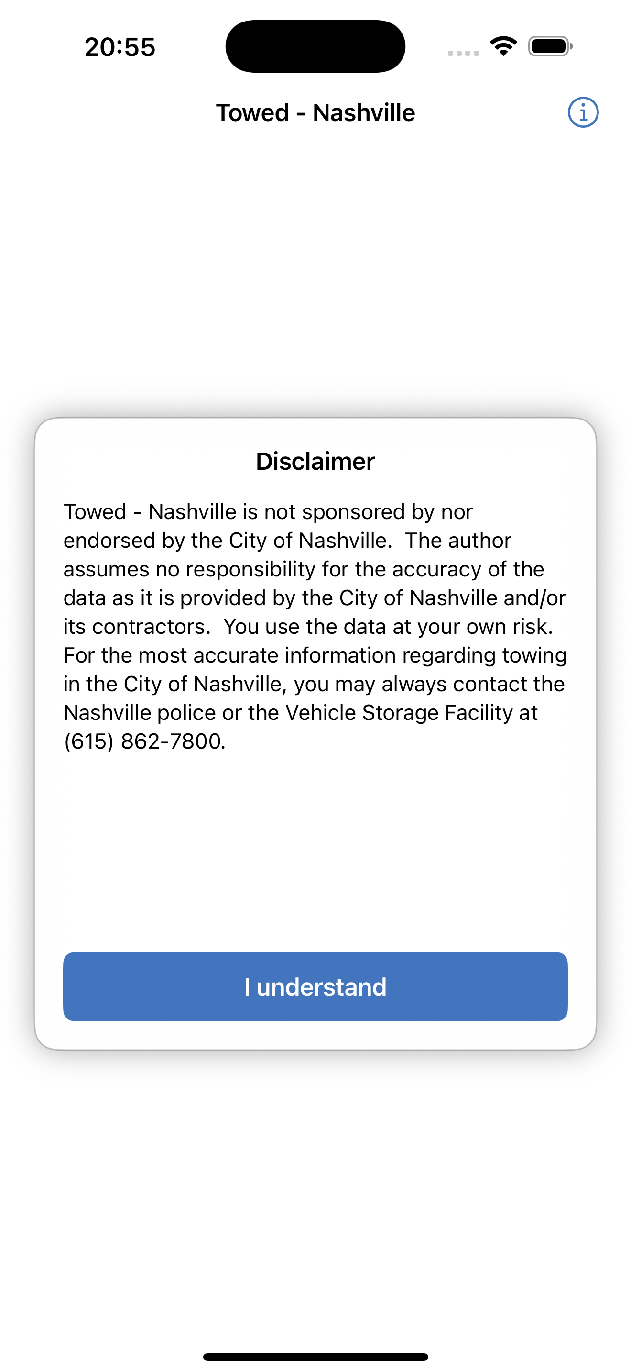Tap the home indicator bar
The height and width of the screenshot is (1372, 631).
coord(315,1357)
